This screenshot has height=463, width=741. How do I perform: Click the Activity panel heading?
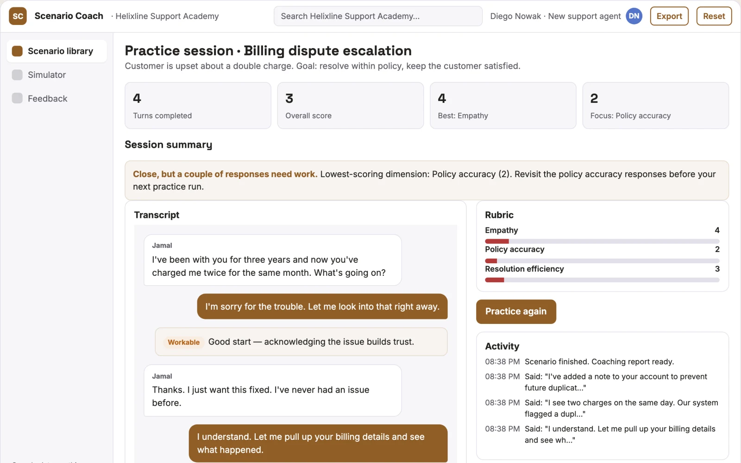click(x=502, y=346)
